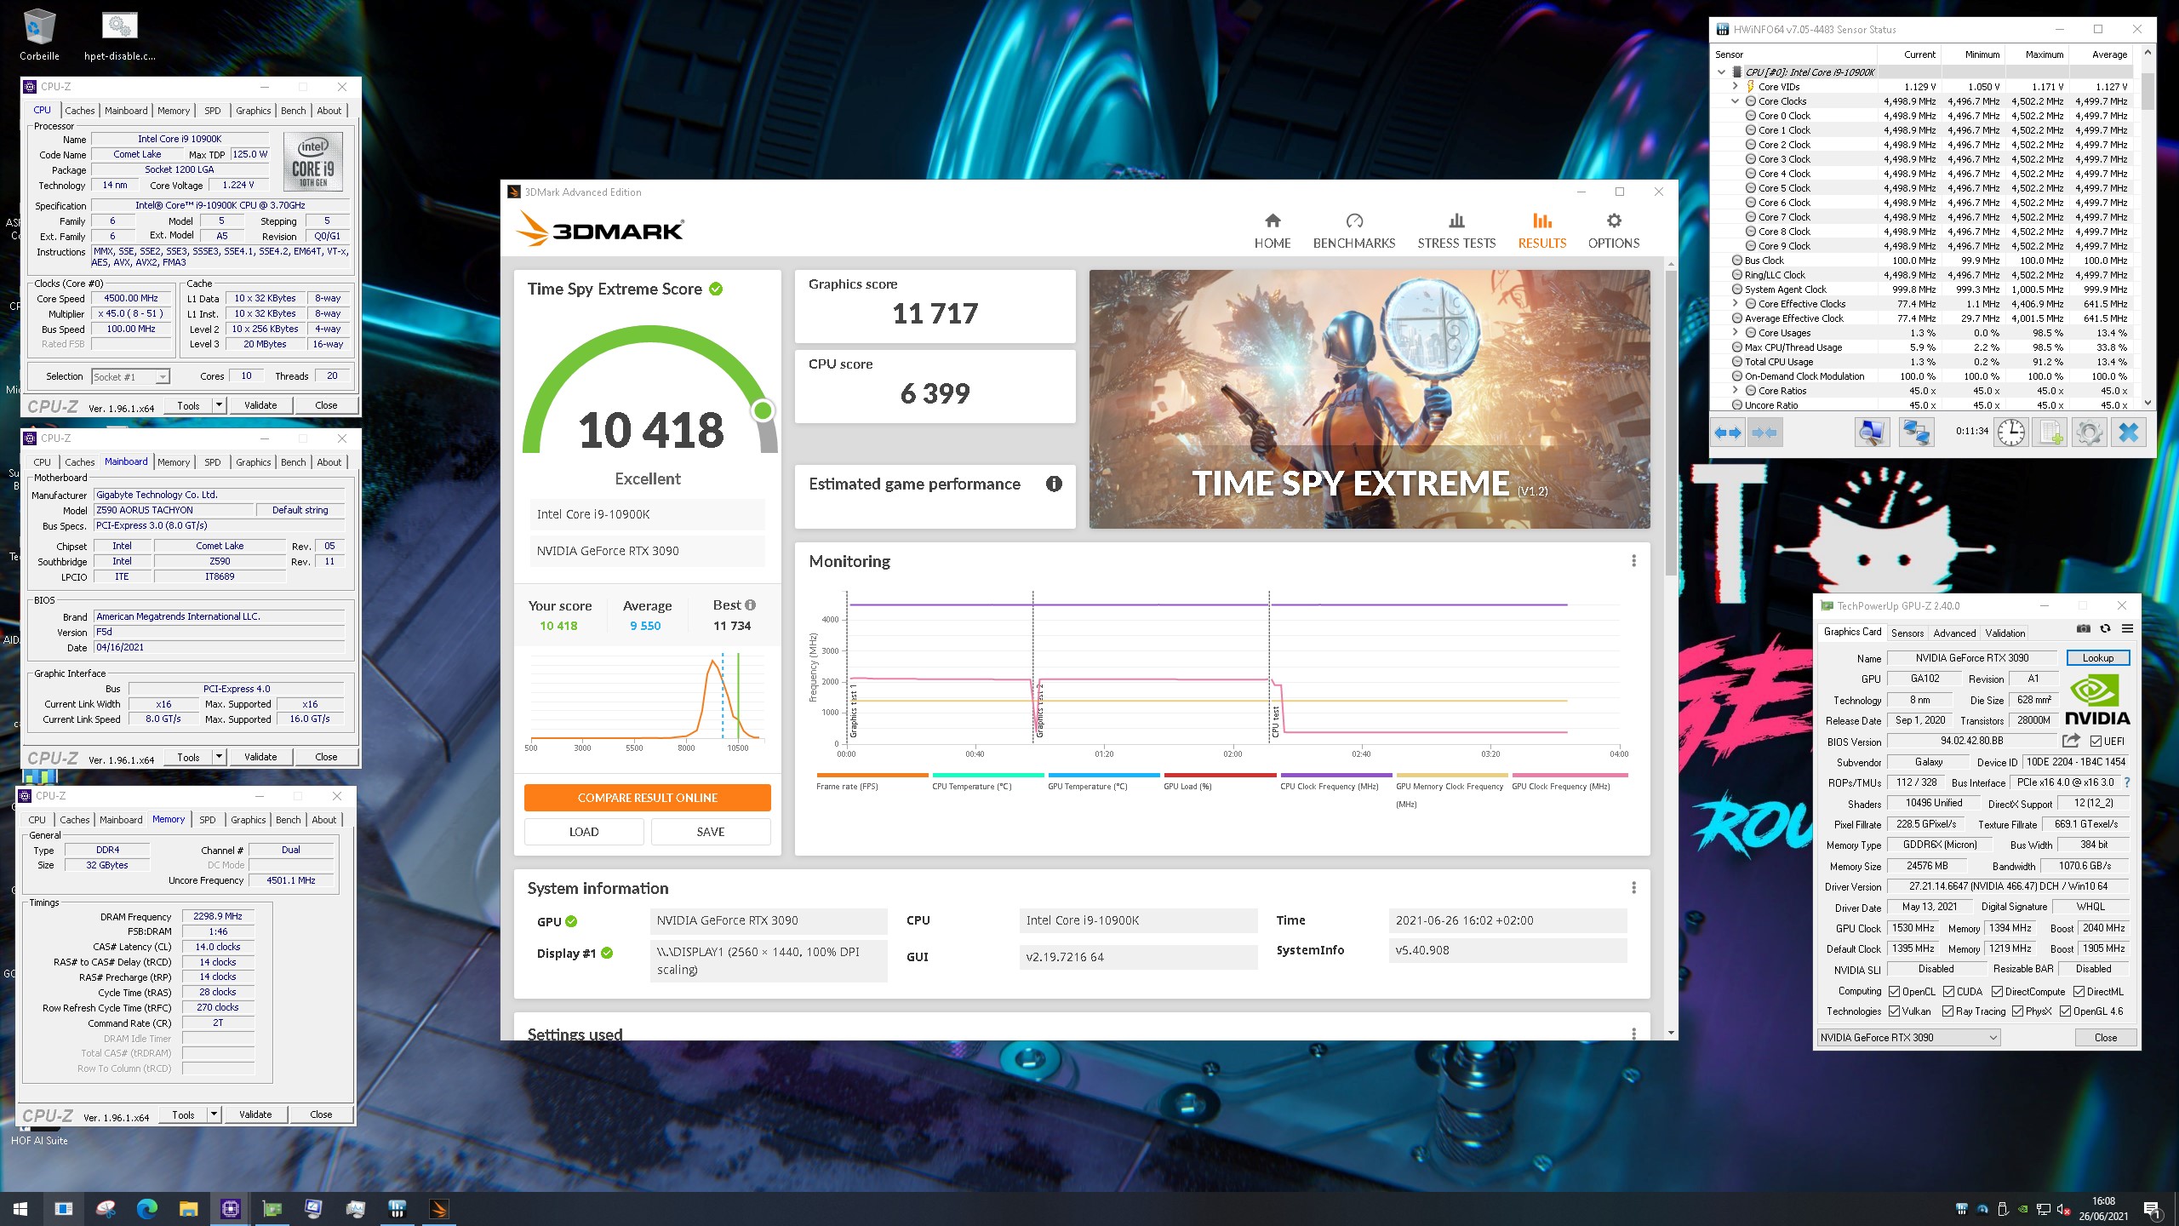Toggle the Vulkan checkbox in GPU-Z
The height and width of the screenshot is (1226, 2179).
pyautogui.click(x=1894, y=1011)
